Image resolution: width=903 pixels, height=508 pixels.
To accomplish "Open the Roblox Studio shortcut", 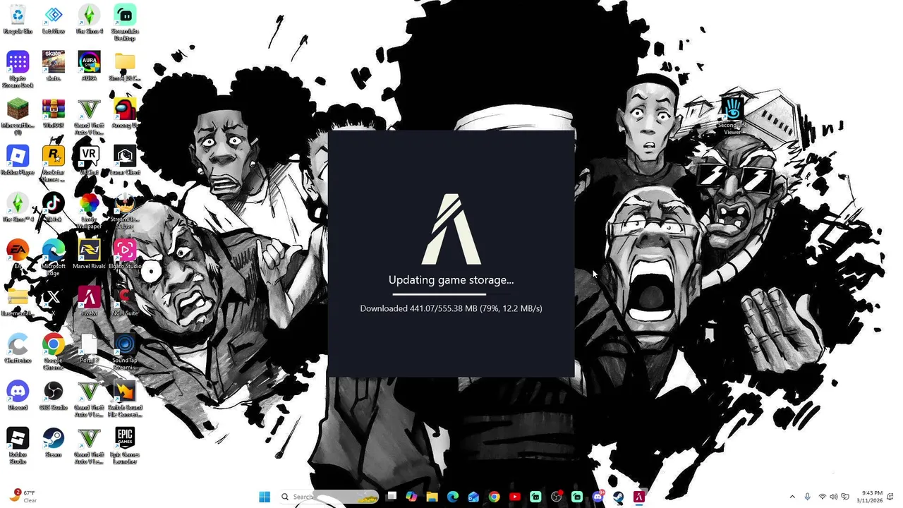I will coord(18,446).
